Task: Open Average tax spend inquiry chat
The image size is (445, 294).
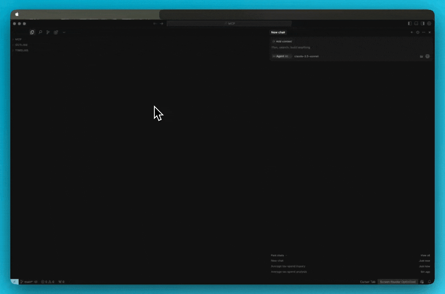Action: point(288,266)
